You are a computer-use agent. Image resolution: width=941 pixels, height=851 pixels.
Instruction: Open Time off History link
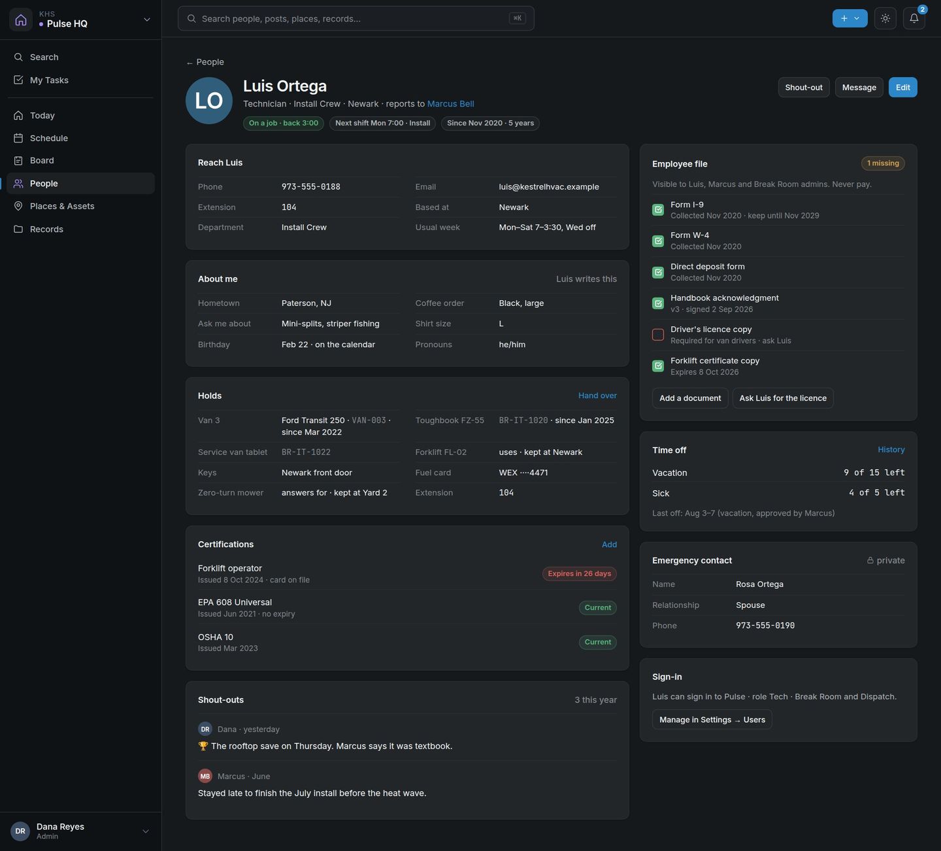(x=891, y=450)
